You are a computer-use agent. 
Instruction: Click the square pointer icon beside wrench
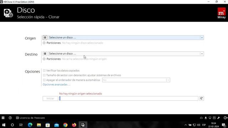(214, 118)
